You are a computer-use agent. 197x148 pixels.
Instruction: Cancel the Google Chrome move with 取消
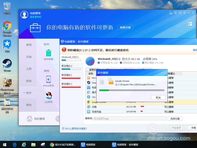[x=158, y=98]
